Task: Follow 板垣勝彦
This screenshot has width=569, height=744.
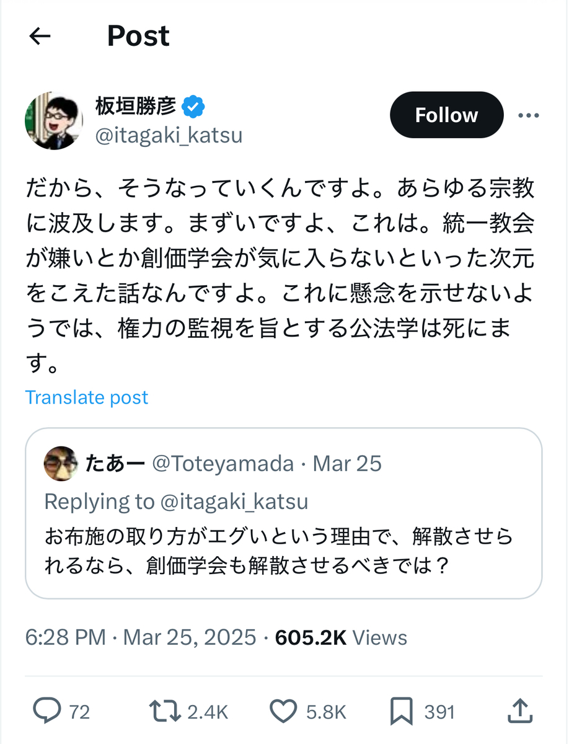Action: coord(446,115)
